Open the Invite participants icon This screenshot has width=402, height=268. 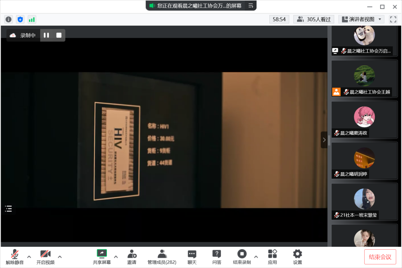point(132,257)
